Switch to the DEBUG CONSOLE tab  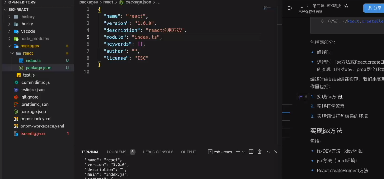tap(158, 152)
